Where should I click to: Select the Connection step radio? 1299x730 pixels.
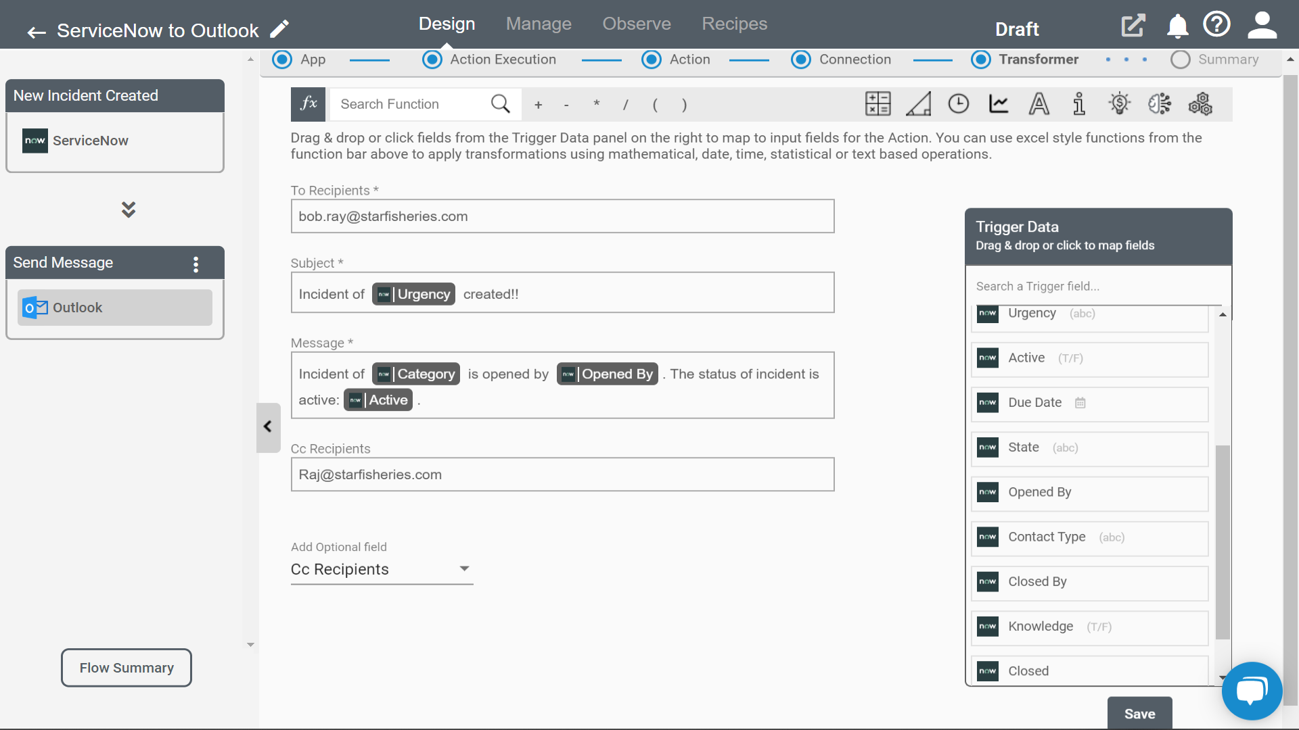pyautogui.click(x=801, y=59)
